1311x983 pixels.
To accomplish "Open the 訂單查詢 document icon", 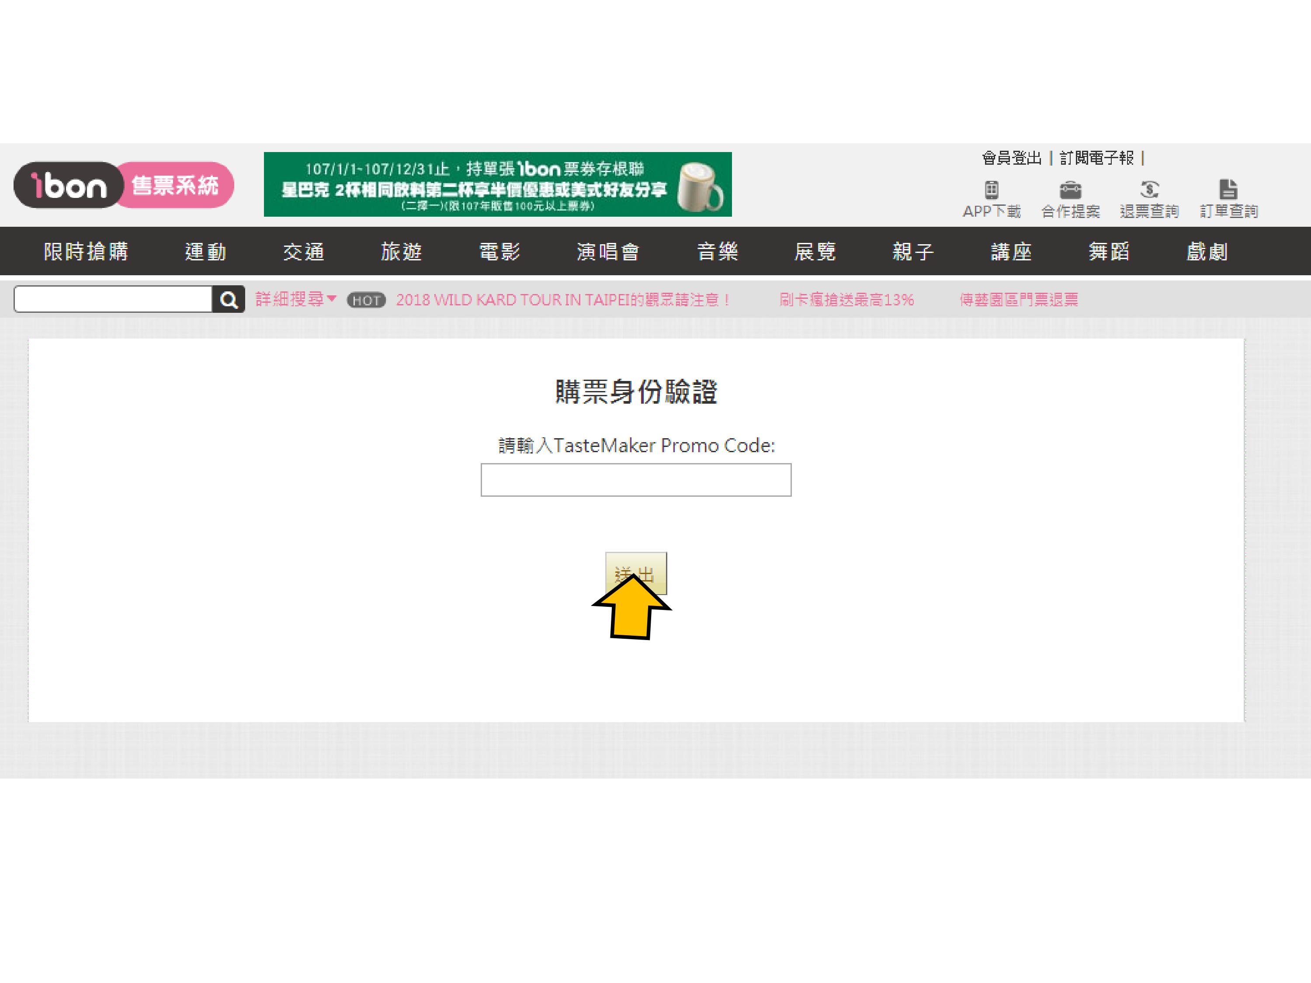I will click(x=1228, y=190).
